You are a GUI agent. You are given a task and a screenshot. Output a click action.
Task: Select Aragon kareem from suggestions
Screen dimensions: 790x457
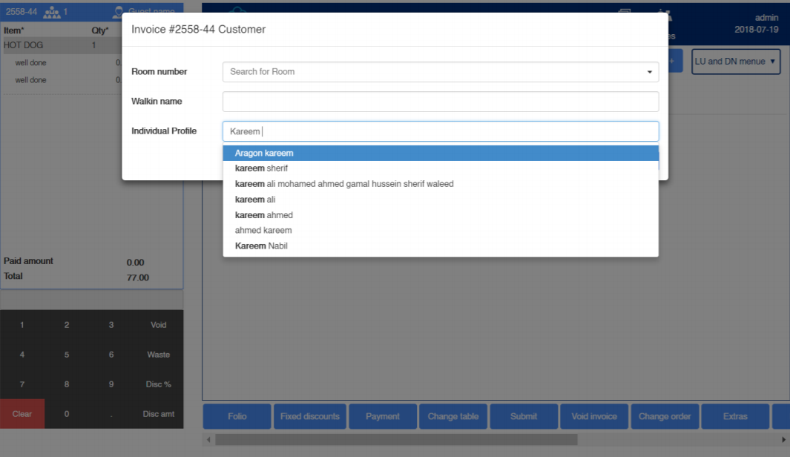pos(441,153)
